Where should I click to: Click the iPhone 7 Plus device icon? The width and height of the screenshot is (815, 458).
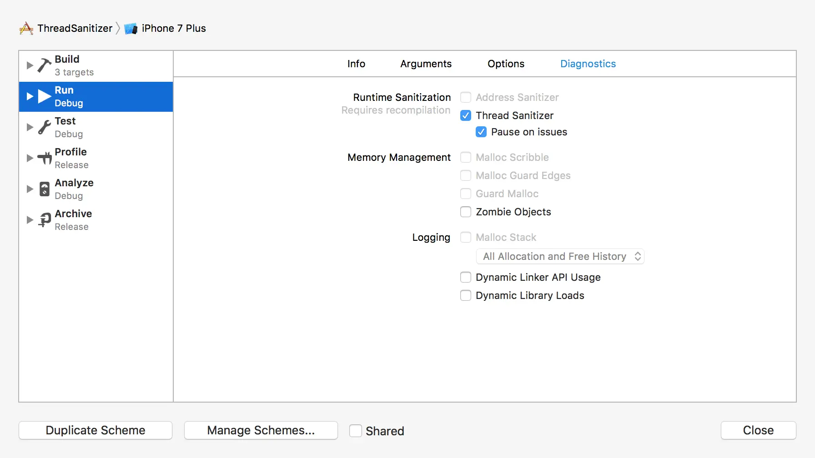point(131,29)
